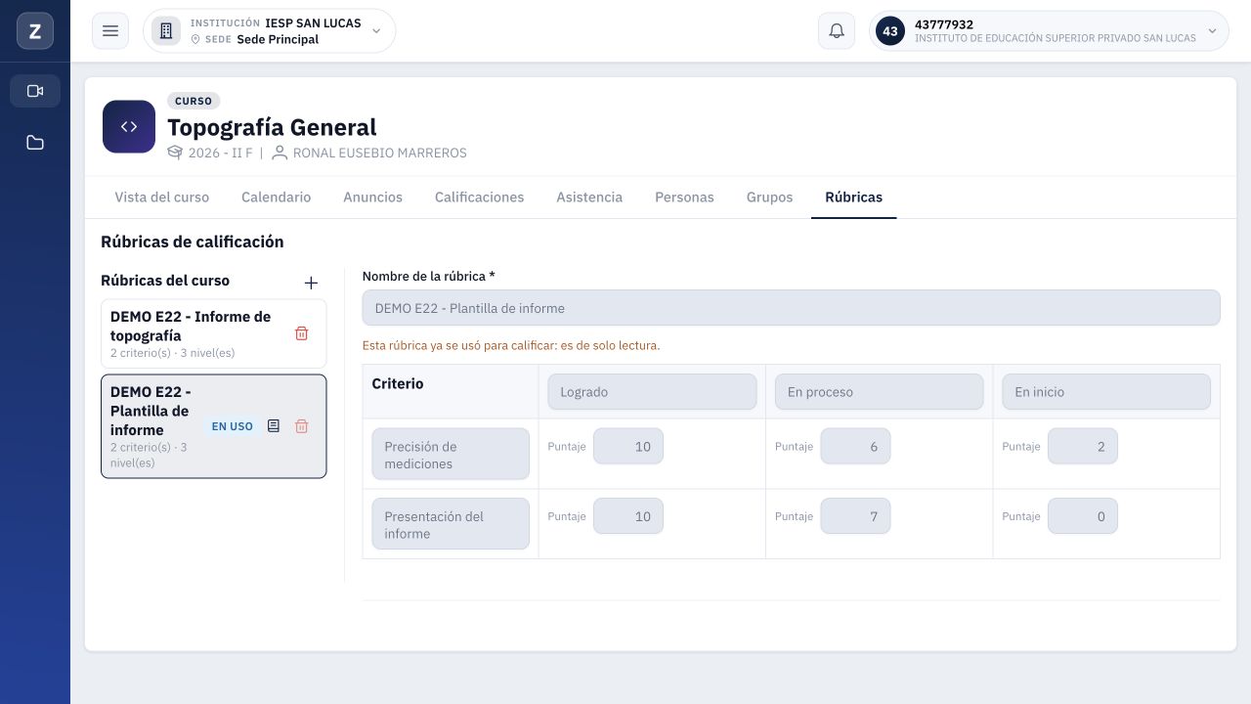
Task: Click the EN USO badge
Action: (233, 426)
